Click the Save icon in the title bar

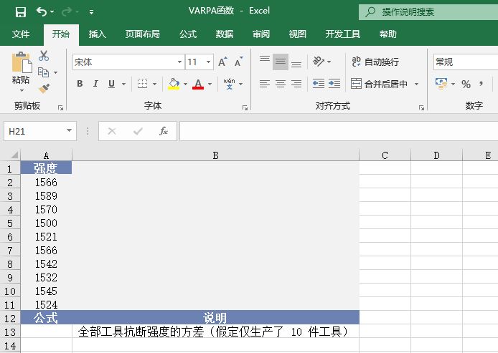[20, 11]
